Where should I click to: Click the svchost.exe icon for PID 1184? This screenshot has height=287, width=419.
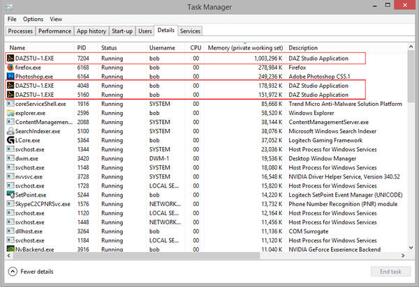pos(10,240)
